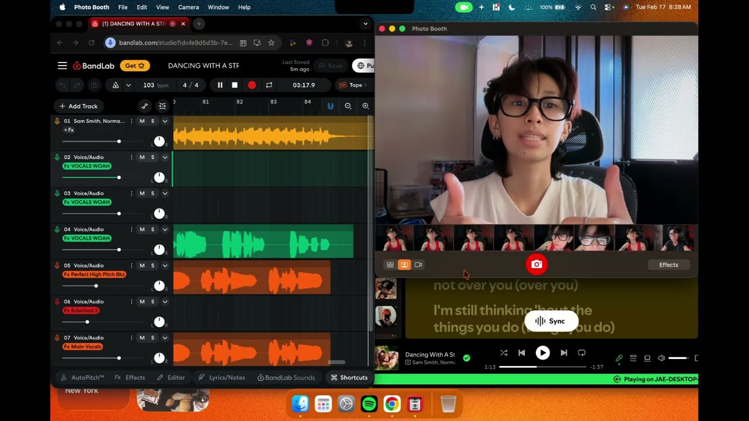Expand track 07 options chevron
Image resolution: width=749 pixels, height=421 pixels.
(165, 337)
